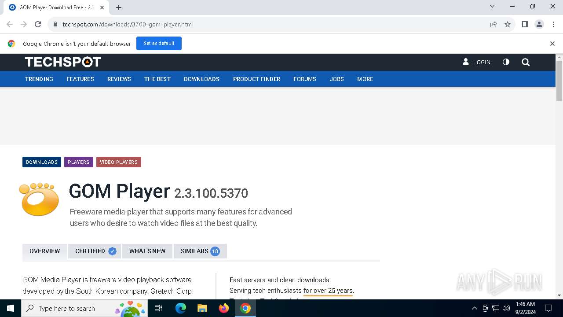Select the CERTIFIED tab
Screen dimensions: 563x317
click(x=95, y=251)
